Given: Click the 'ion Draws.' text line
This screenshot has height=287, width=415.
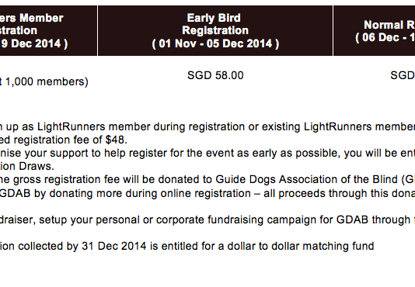Looking at the screenshot, I should click(26, 167).
